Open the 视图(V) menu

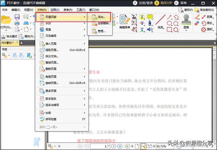29,10
